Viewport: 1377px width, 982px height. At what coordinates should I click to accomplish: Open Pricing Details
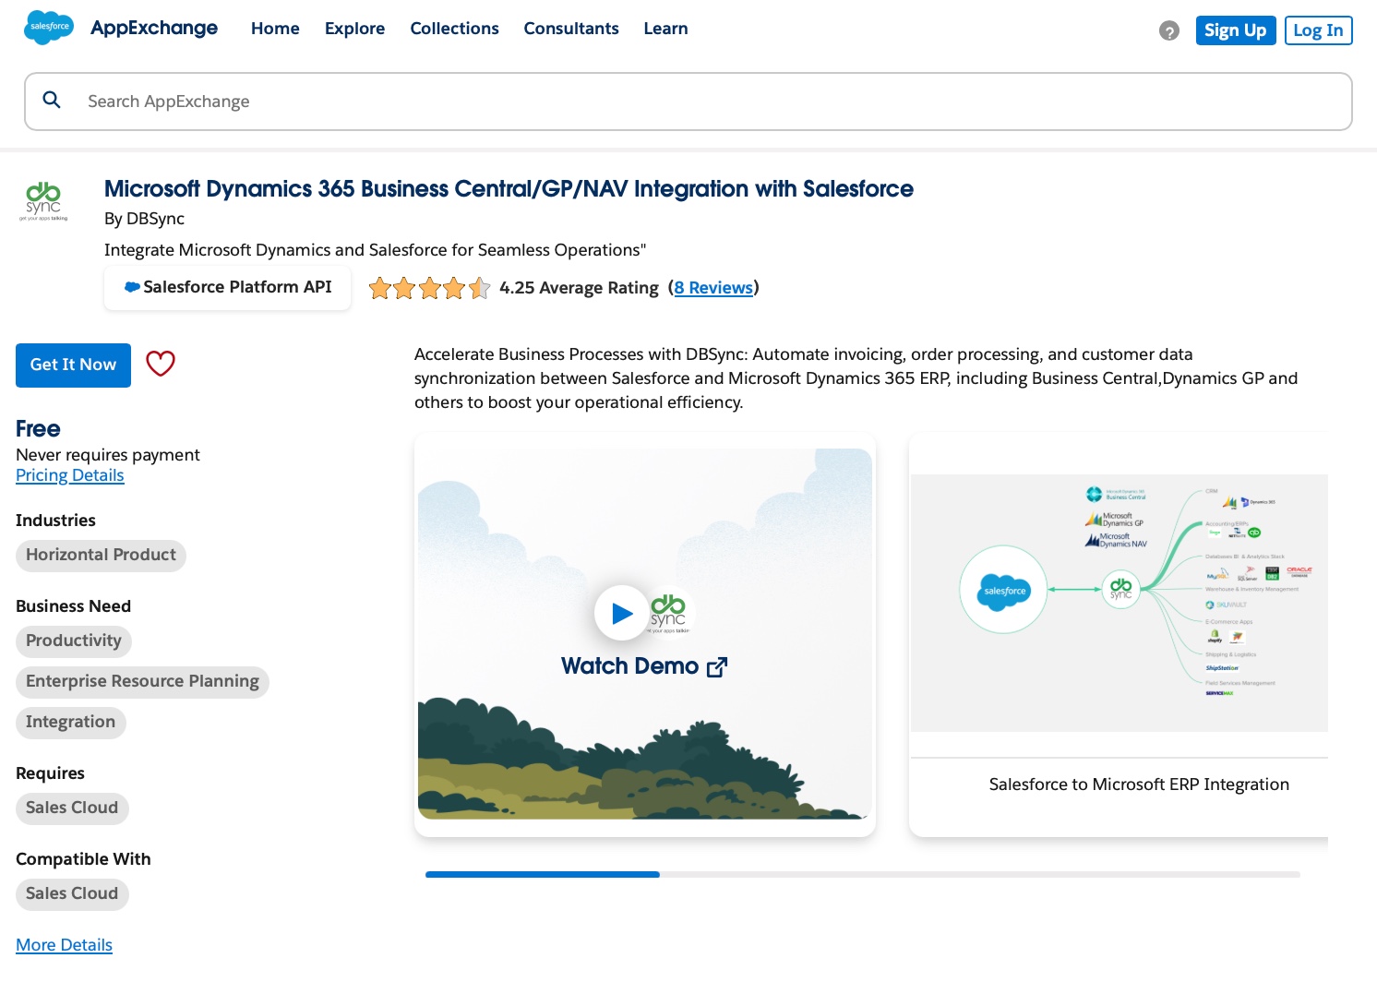click(x=69, y=474)
